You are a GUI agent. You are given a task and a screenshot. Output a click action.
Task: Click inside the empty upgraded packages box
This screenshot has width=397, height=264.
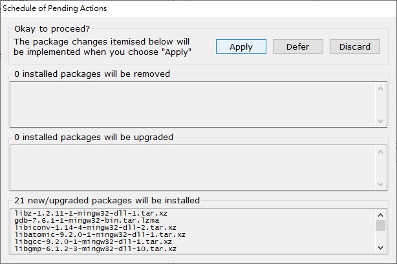[193, 168]
